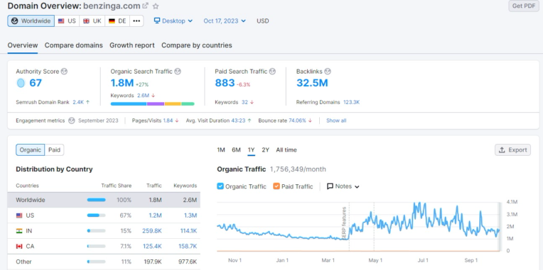Select the DE database button
Image resolution: width=543 pixels, height=270 pixels.
pos(117,21)
